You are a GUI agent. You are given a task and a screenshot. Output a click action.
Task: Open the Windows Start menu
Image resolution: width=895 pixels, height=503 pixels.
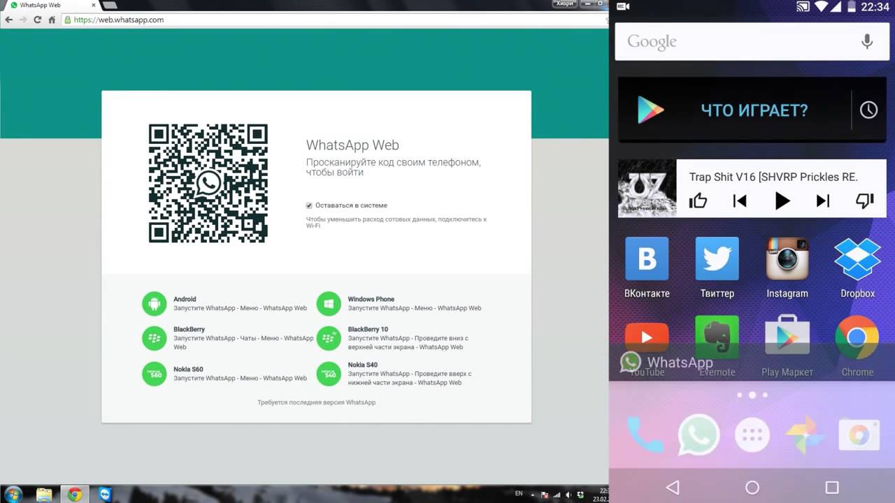13,495
